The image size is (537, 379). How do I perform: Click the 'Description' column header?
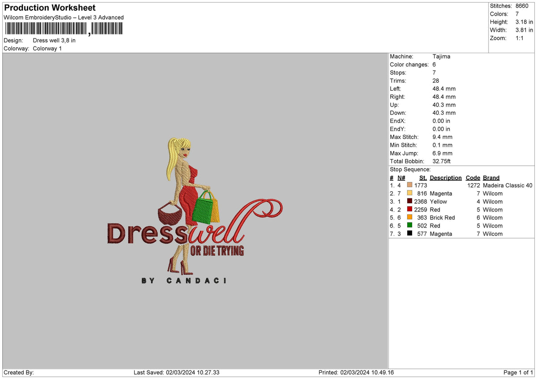click(446, 177)
